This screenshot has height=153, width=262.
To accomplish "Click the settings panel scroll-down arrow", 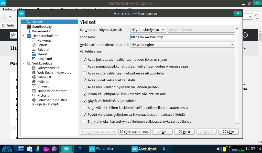I will 237,125.
